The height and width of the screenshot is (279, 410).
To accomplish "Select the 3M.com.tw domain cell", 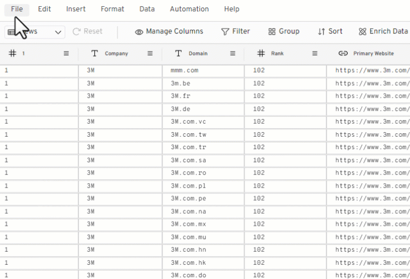I will click(203, 135).
